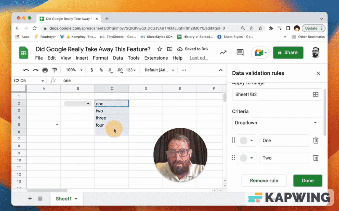The image size is (339, 211).
Task: Click the Remove rule button
Action: 264,181
